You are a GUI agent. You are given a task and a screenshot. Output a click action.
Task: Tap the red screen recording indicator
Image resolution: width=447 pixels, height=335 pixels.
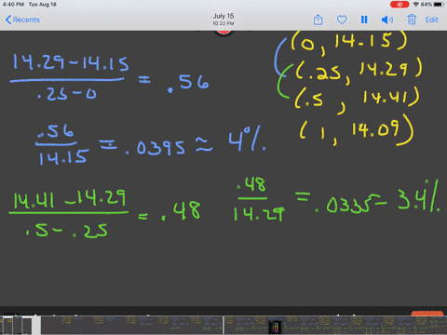pos(400,5)
